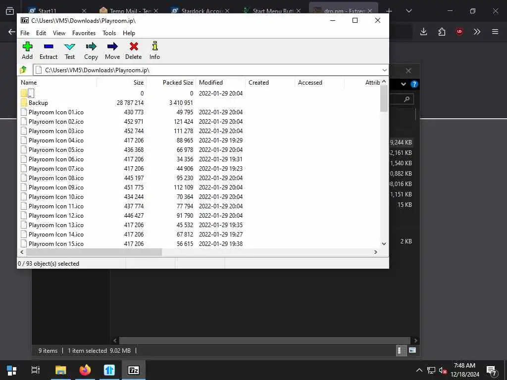
Task: Open the Help menu
Action: click(x=129, y=33)
